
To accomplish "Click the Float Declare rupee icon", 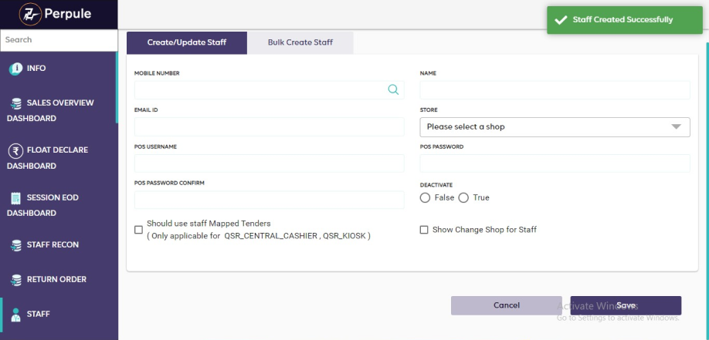I will point(15,150).
